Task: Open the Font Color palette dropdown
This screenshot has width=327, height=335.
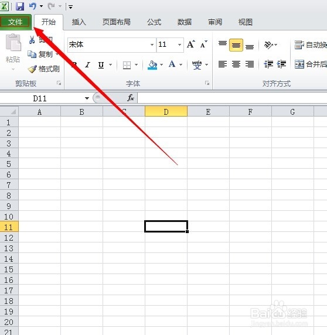Action: [x=181, y=64]
